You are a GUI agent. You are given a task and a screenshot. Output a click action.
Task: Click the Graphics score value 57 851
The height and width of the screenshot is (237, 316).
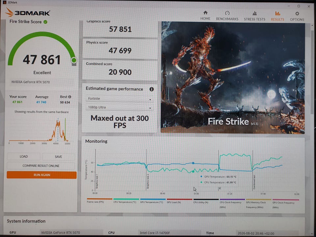[120, 29]
